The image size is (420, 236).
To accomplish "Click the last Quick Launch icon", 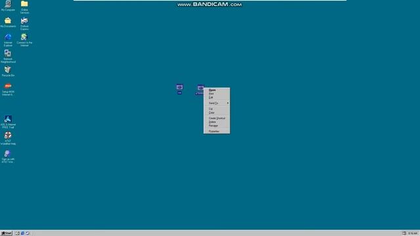I will [x=28, y=233].
